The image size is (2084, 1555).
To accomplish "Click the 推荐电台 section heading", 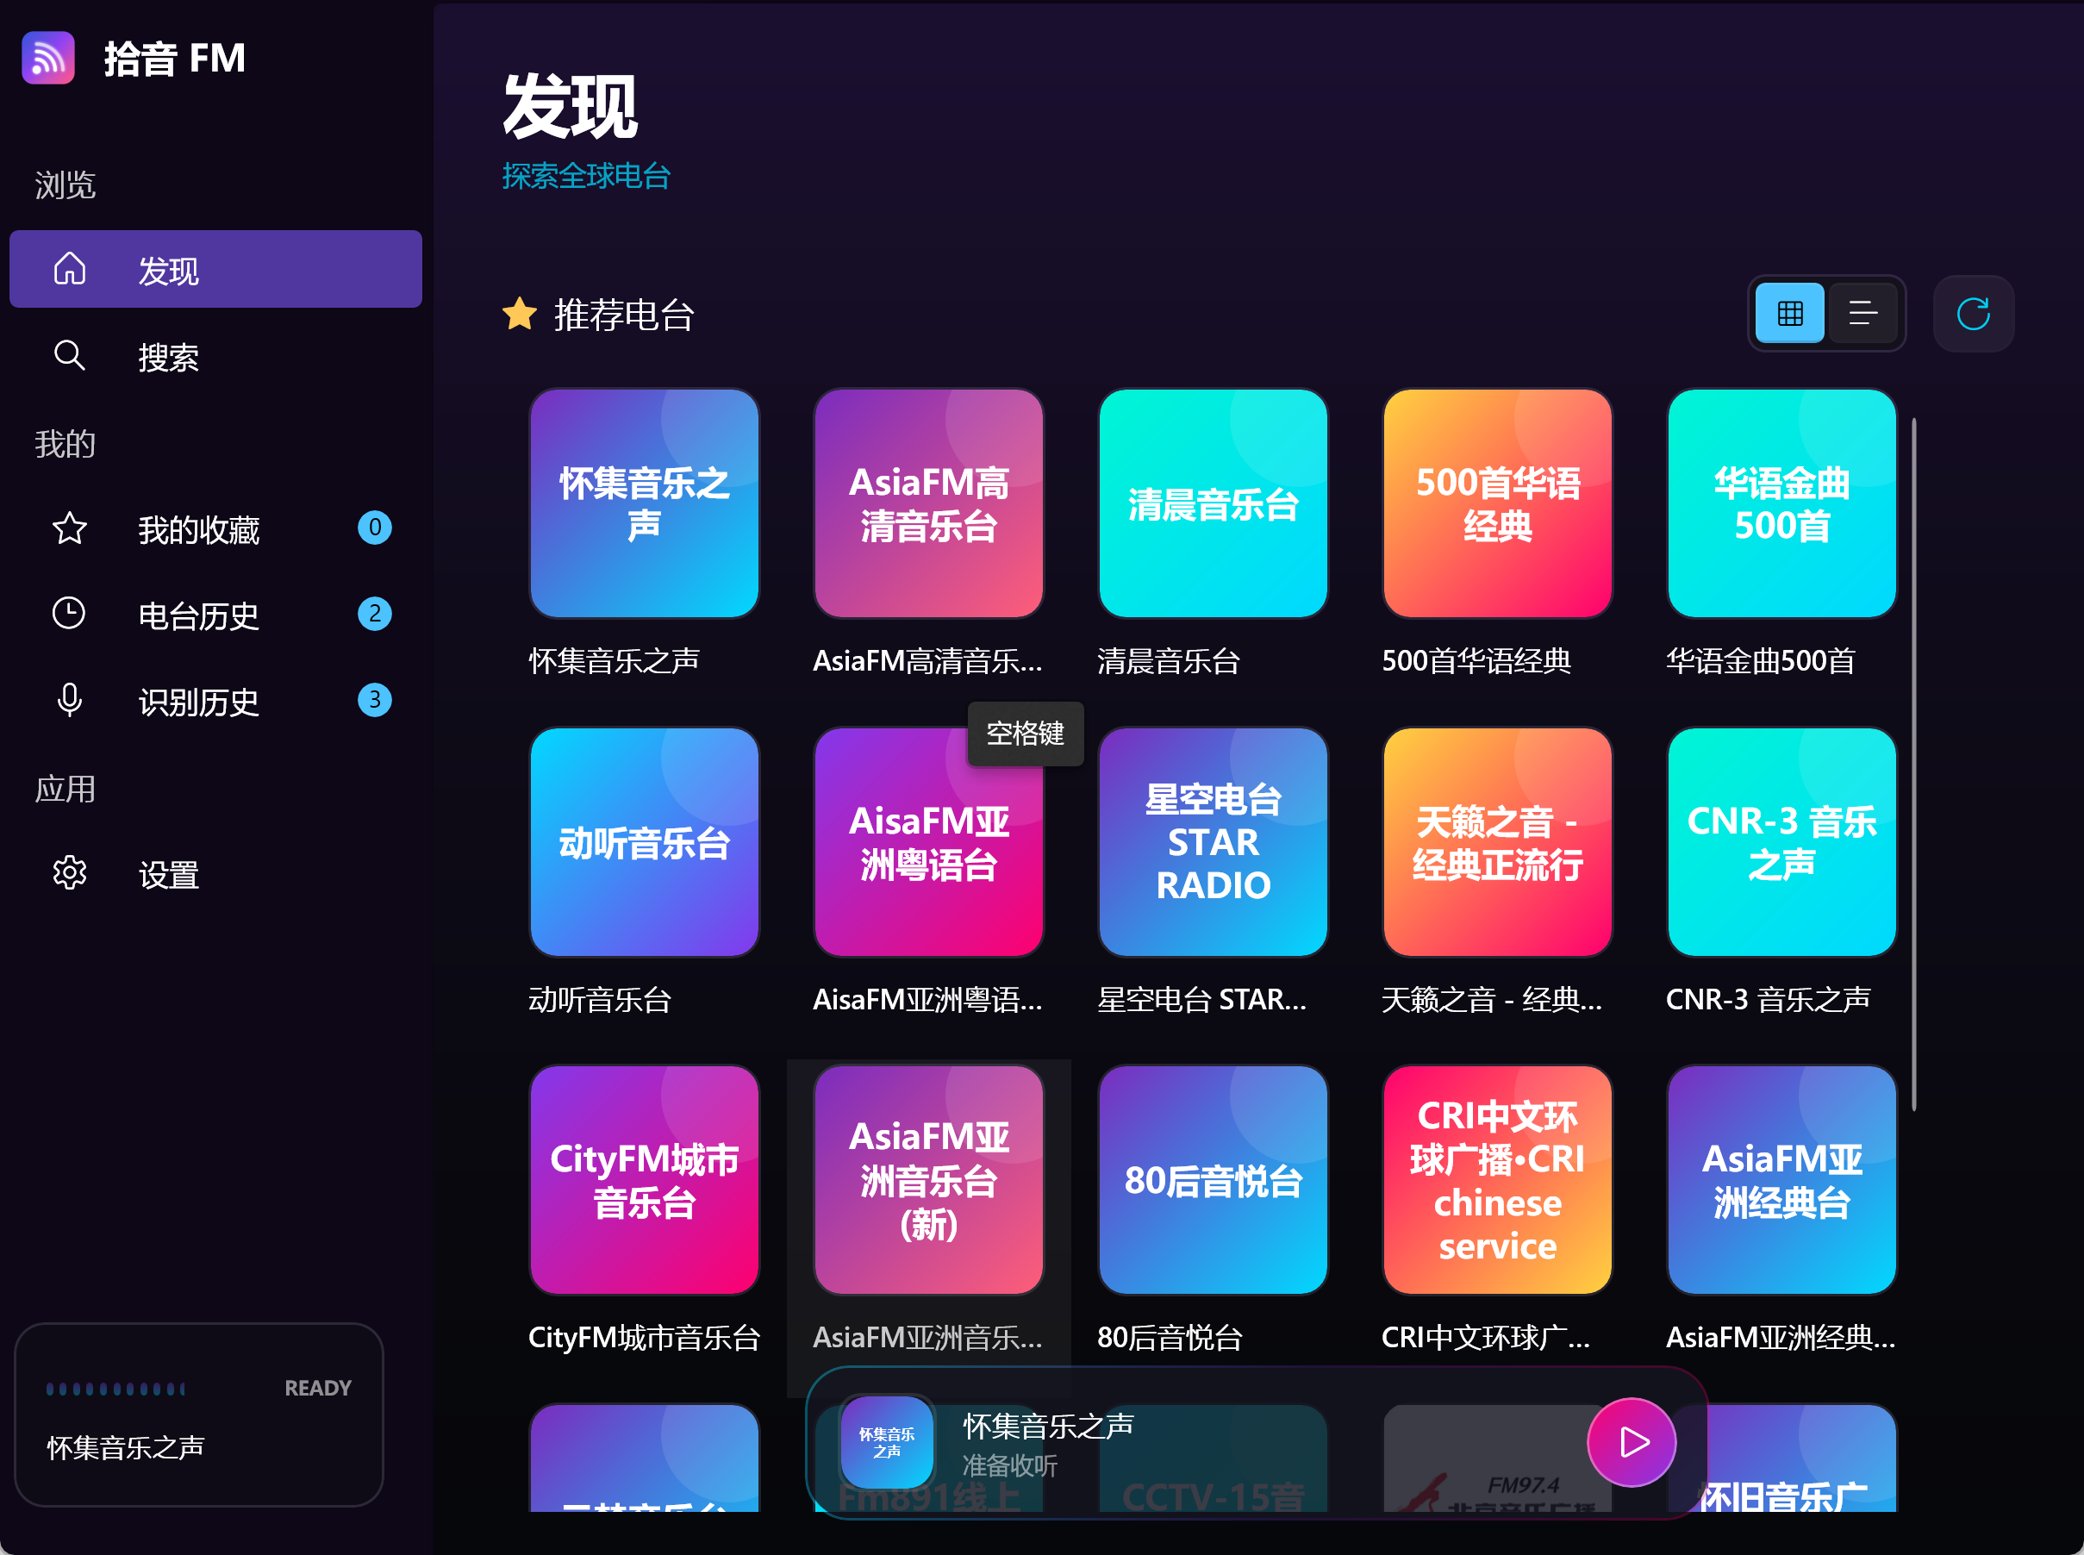I will point(624,314).
